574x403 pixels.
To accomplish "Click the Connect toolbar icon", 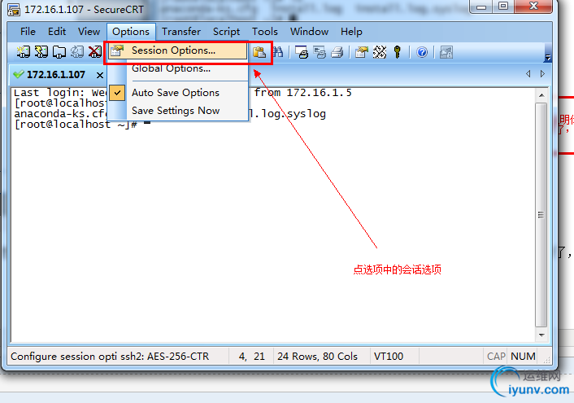I will (23, 52).
